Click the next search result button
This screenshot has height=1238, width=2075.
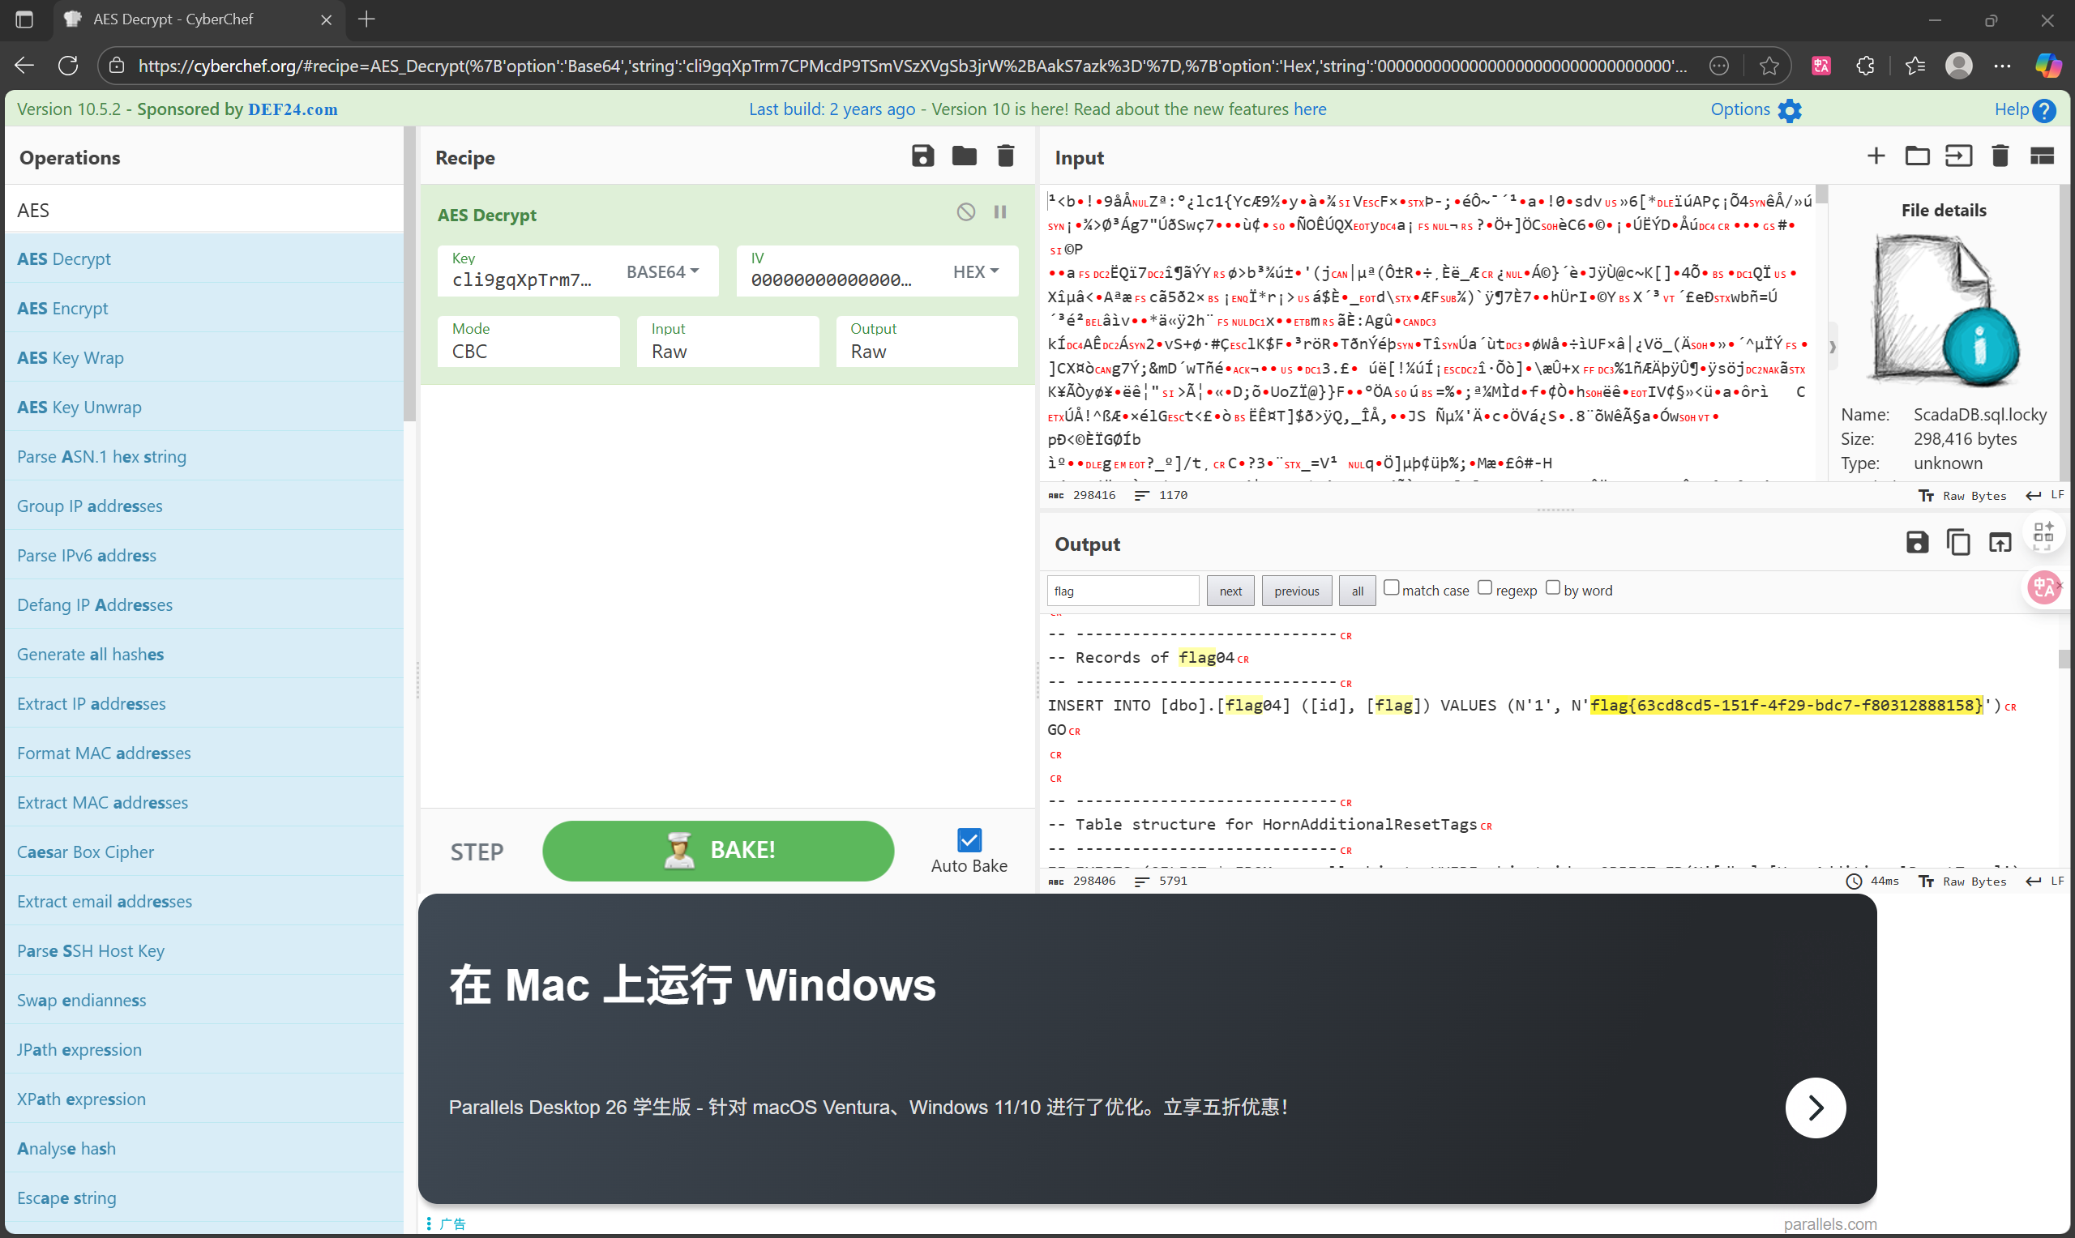(x=1230, y=591)
